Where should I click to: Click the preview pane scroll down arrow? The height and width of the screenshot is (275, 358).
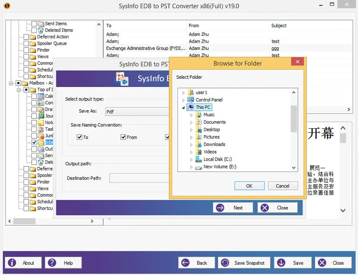342,210
